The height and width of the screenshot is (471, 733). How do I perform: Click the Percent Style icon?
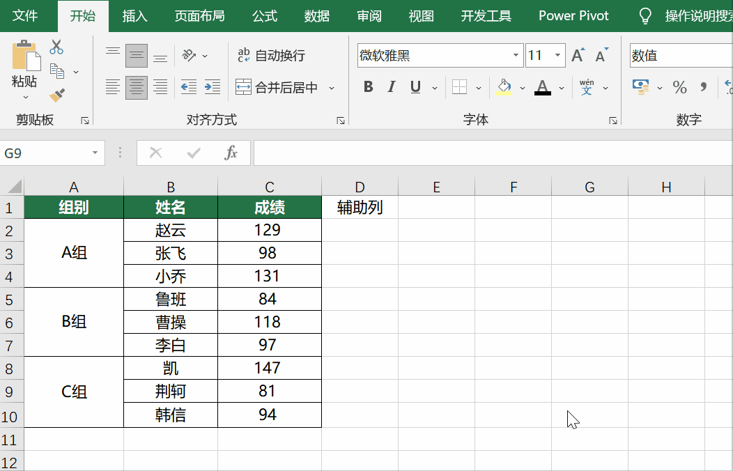(x=679, y=87)
